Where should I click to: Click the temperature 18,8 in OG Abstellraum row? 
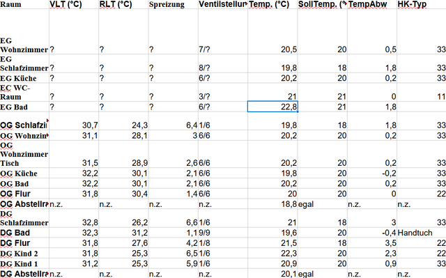click(x=272, y=204)
